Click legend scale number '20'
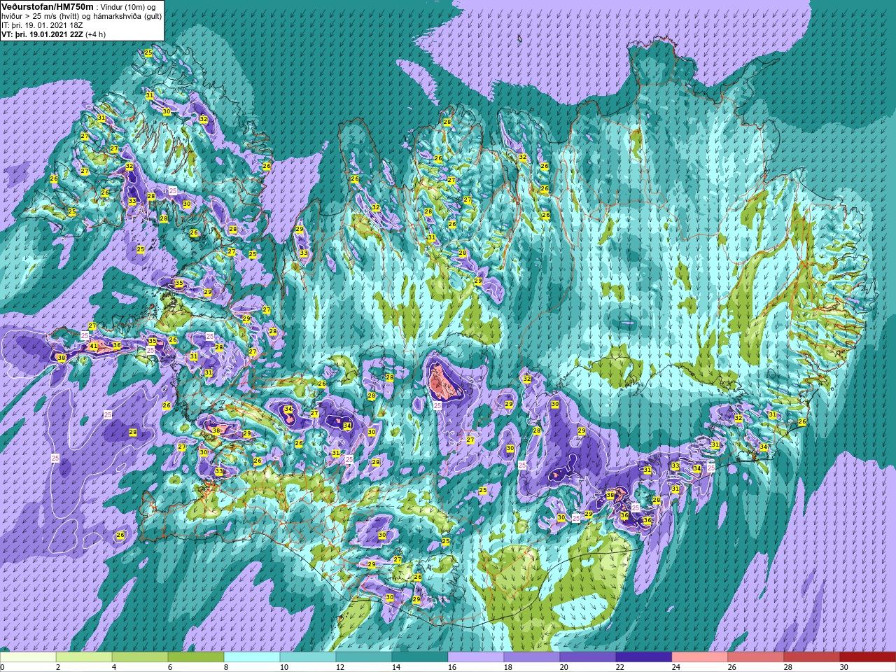 coord(563,667)
